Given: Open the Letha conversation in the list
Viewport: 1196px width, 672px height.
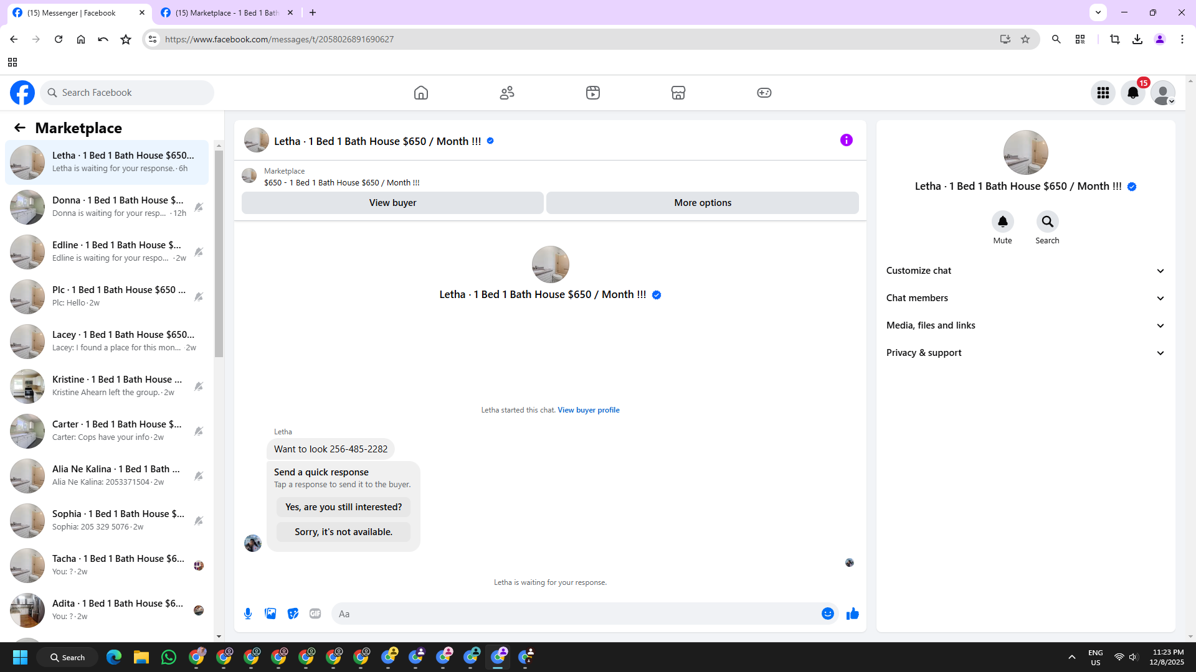Looking at the screenshot, I should [107, 162].
